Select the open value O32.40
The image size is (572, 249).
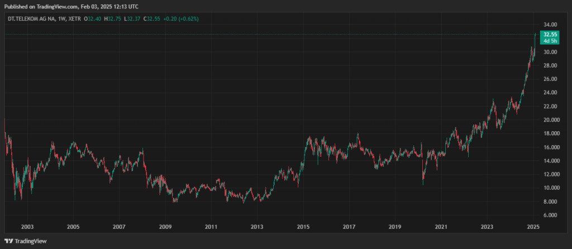tap(93, 18)
